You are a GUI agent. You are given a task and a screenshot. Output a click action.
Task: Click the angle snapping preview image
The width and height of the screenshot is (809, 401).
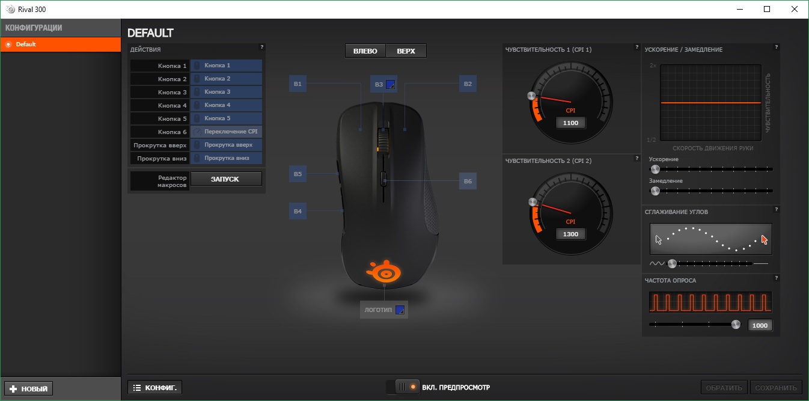(711, 239)
